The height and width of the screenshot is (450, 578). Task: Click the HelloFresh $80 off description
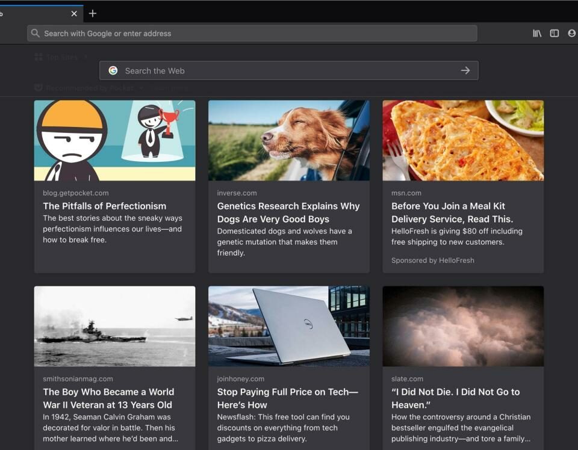coord(457,236)
